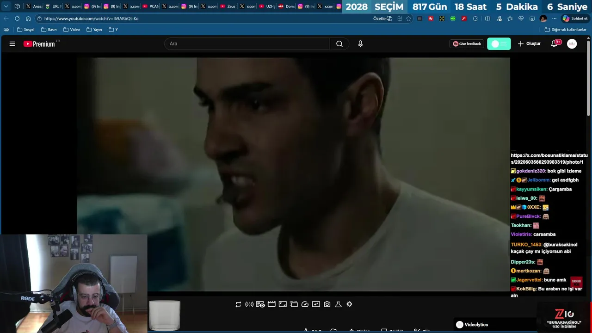Open the workspaces icon left of tabs
592x333 pixels.
pyautogui.click(x=17, y=6)
